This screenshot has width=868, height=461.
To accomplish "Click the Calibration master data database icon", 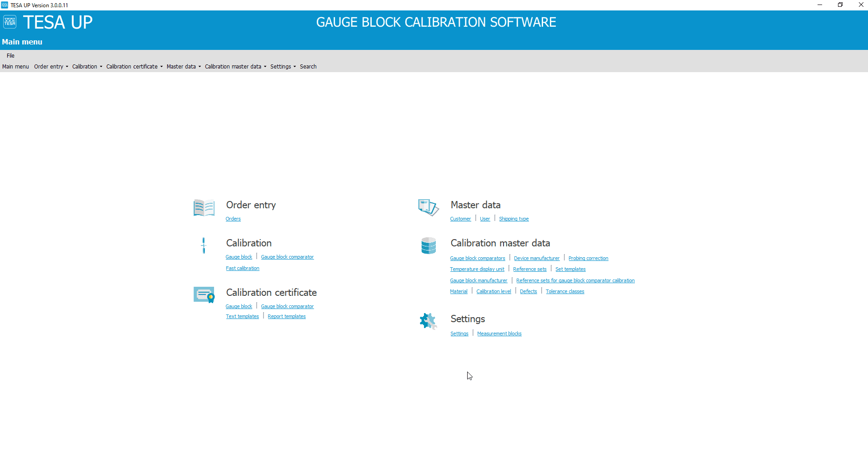I will 428,245.
